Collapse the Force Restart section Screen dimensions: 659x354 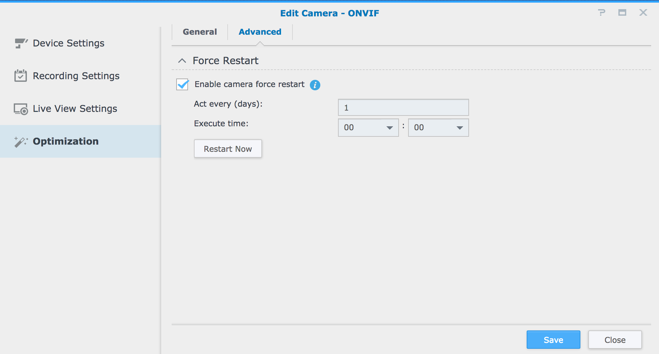pos(182,61)
